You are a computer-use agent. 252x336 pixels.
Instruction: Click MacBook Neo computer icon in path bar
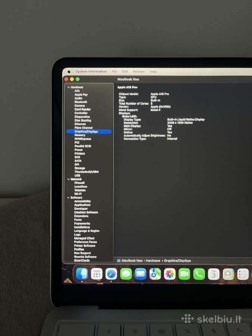tap(119, 261)
